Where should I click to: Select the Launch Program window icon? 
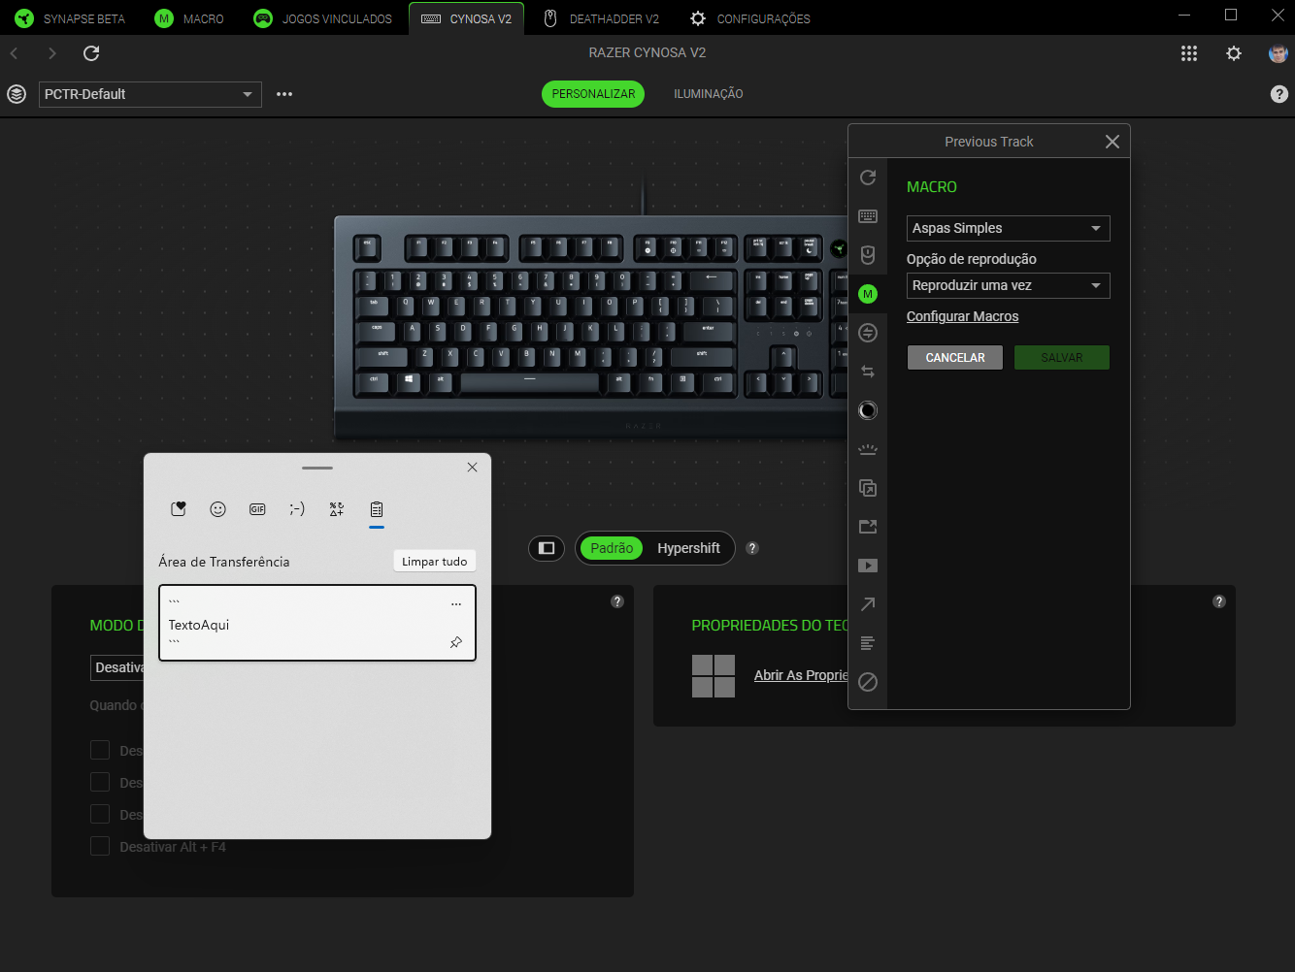click(868, 488)
